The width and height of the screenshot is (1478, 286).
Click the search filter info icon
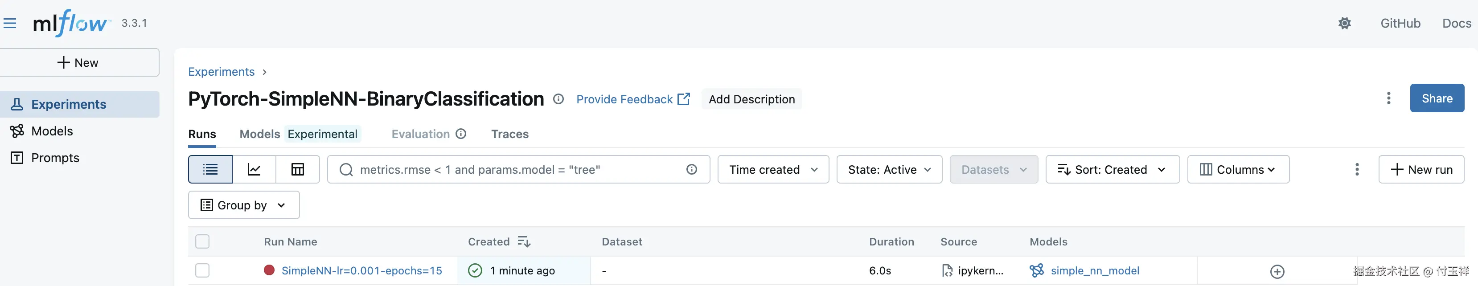(x=691, y=170)
